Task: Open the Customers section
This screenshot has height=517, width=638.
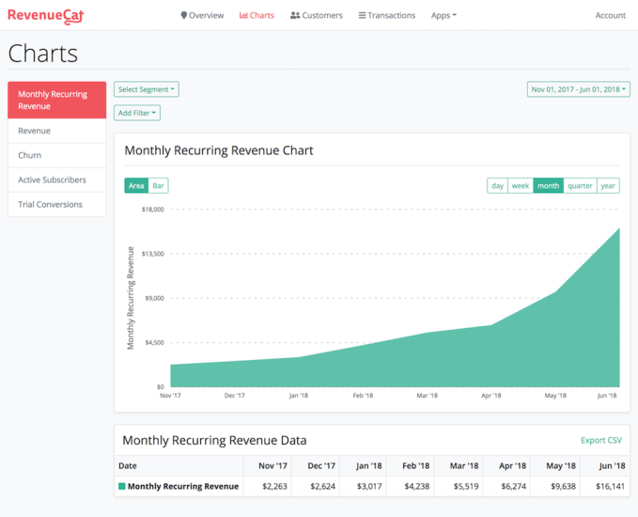Action: tap(317, 15)
